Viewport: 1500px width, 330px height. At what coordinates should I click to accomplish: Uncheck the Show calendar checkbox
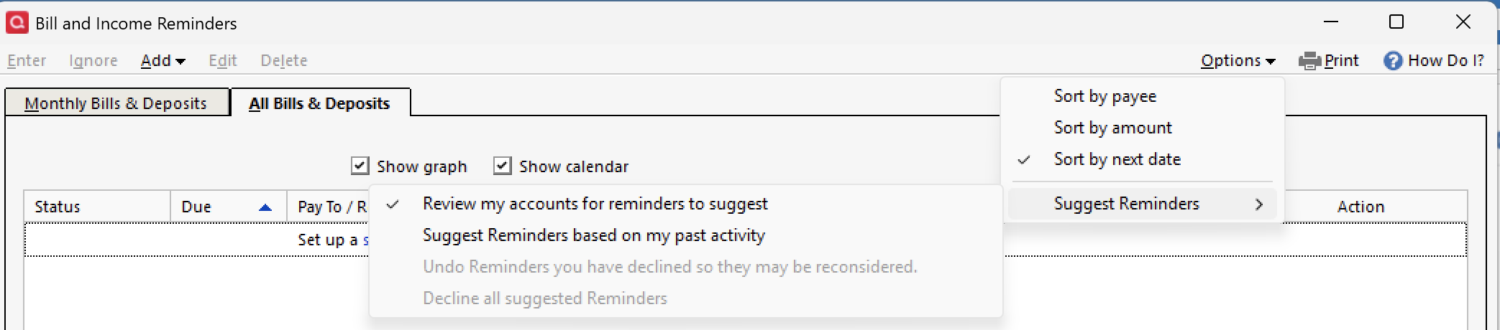(x=503, y=166)
